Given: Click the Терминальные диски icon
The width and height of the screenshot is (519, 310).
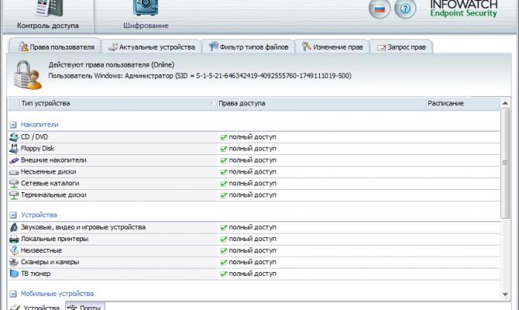Looking at the screenshot, I should [14, 195].
